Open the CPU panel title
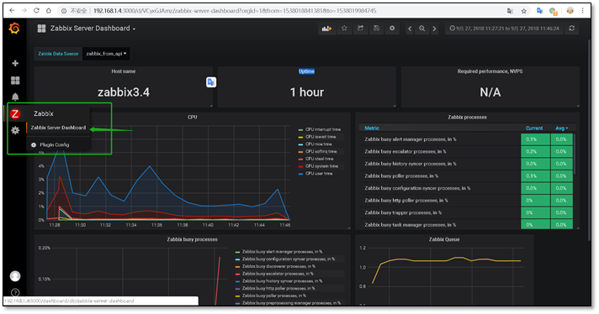This screenshot has height=314, width=599. [192, 117]
